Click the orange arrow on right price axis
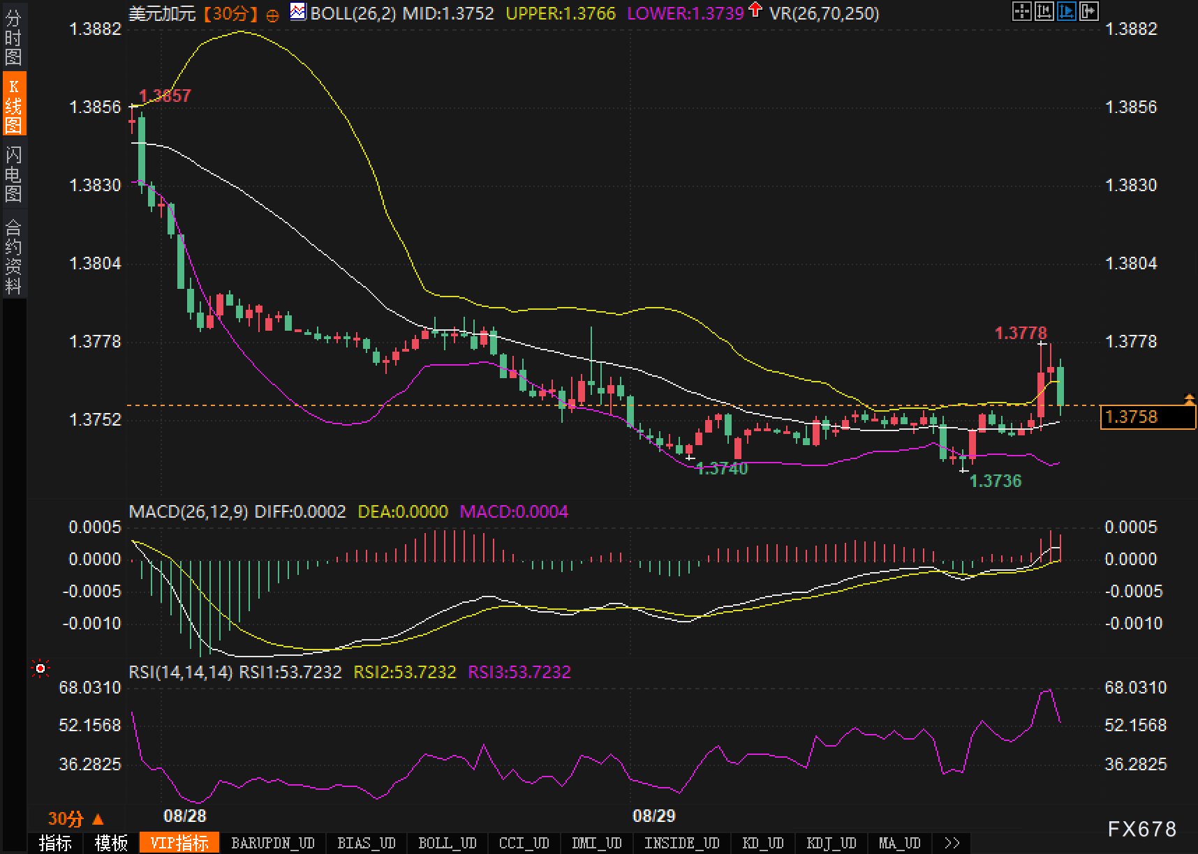 pyautogui.click(x=1189, y=399)
